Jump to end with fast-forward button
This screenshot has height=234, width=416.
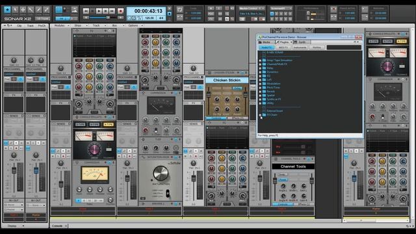112,11
